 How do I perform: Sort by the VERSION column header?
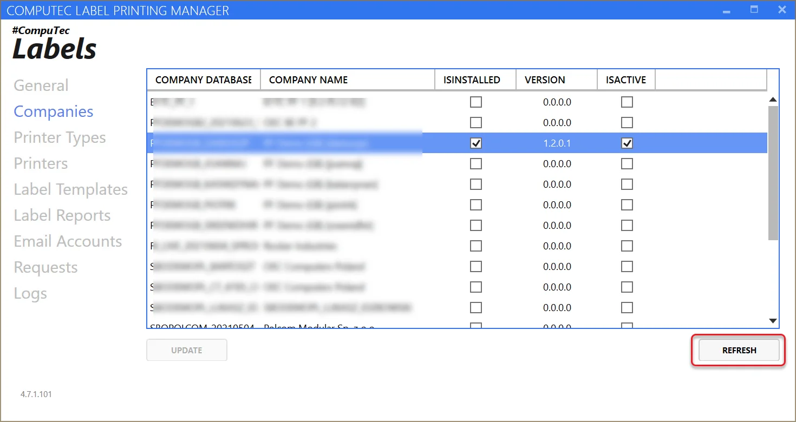[556, 80]
